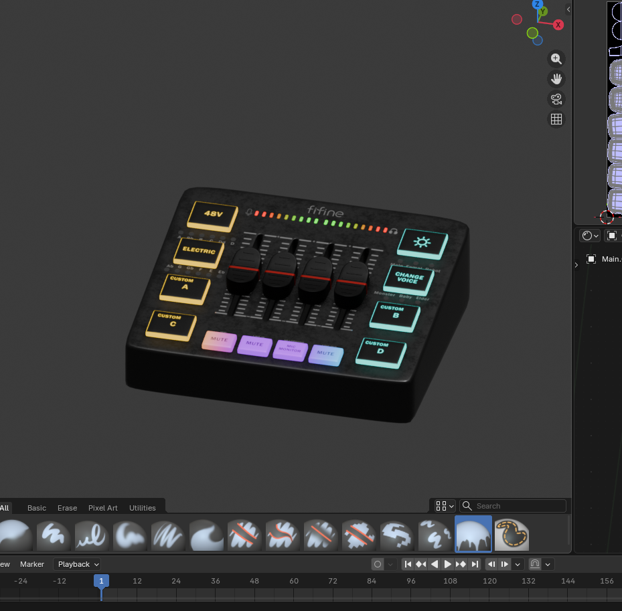Screen dimensions: 622x611
Task: Step back one frame
Action: (x=491, y=564)
